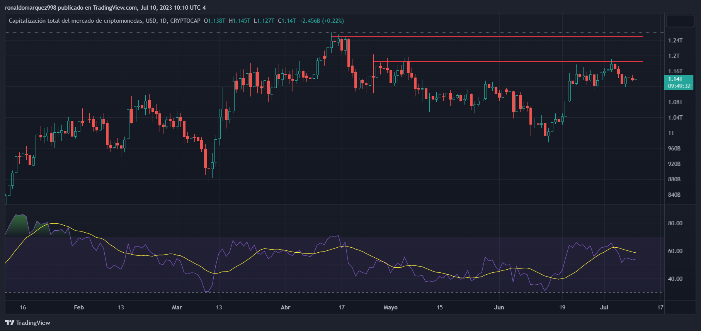Click the CRYPTOCAP source label
701x331 pixels.
[185, 21]
